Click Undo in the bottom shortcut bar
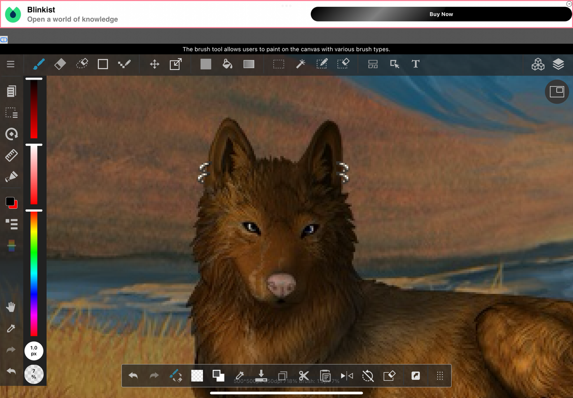This screenshot has height=398, width=573. tap(133, 376)
